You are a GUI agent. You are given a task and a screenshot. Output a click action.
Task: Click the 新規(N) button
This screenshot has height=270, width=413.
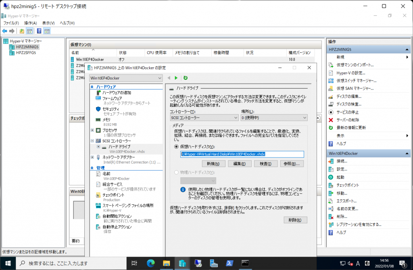213,164
